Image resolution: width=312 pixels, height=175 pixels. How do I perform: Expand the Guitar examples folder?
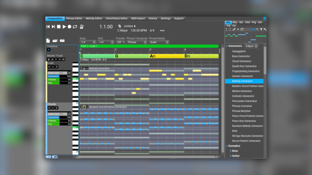point(230,156)
